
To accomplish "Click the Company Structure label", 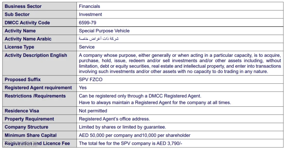I will click(26, 127).
